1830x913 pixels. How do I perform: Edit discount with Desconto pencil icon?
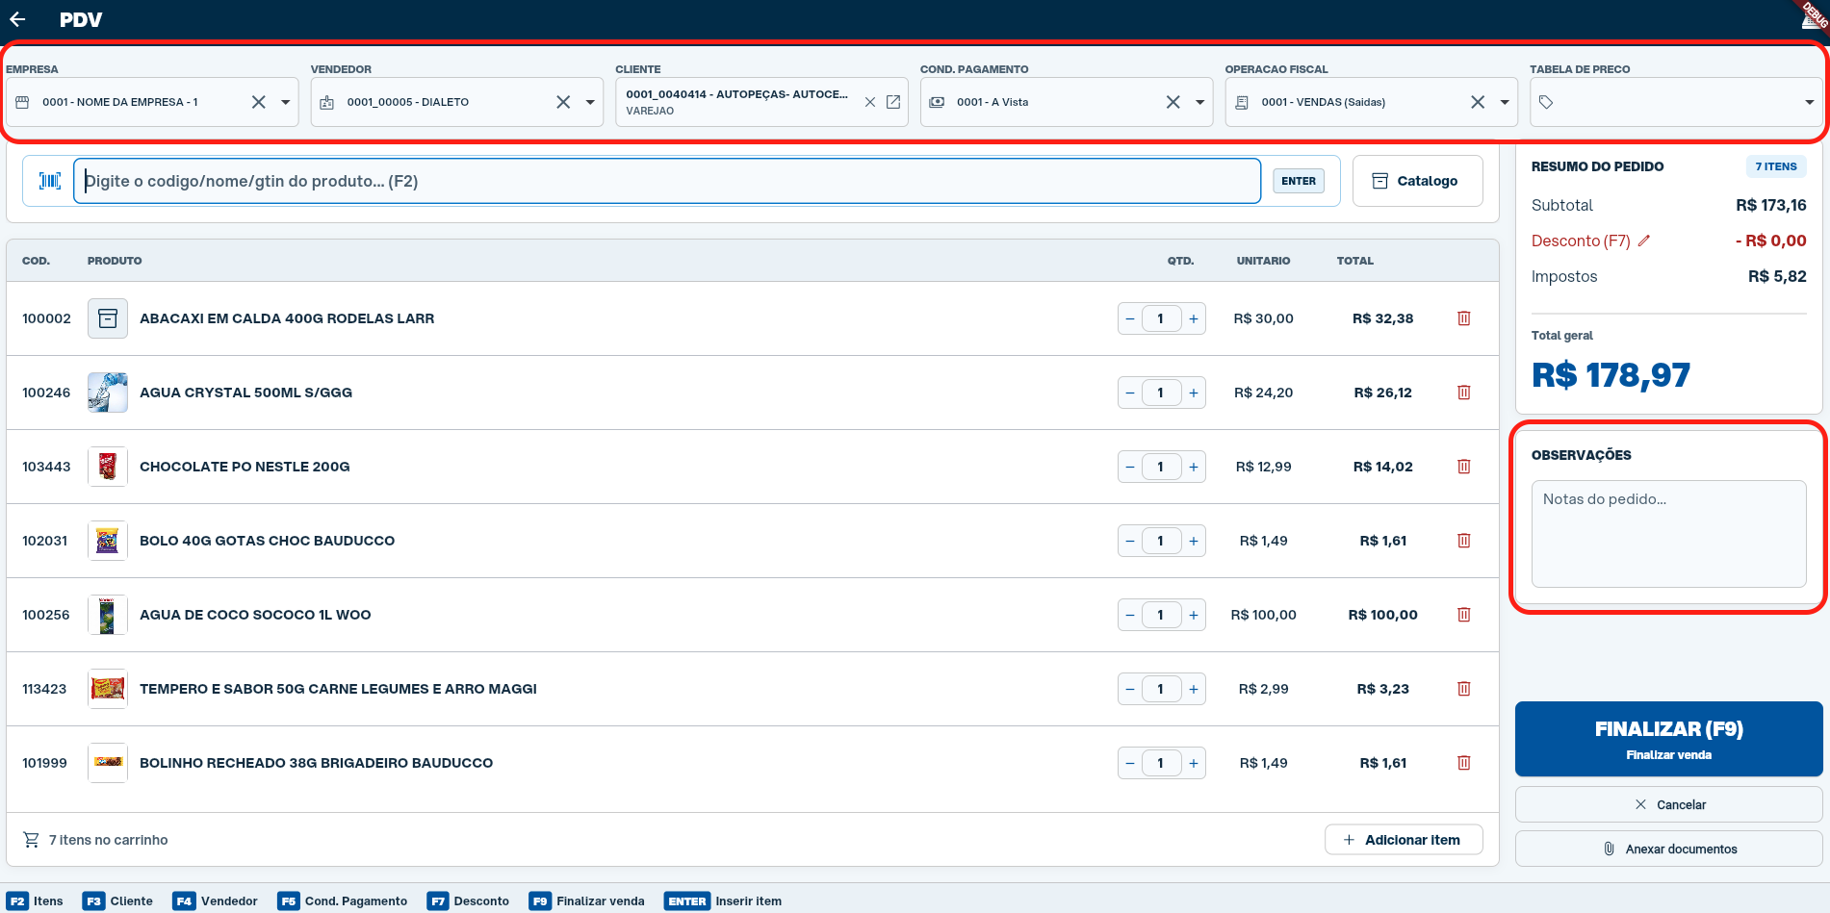pos(1644,241)
